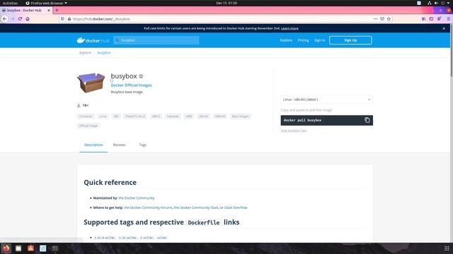The image size is (453, 254).
Task: Click the busybox cardboard box image
Action: tap(91, 83)
